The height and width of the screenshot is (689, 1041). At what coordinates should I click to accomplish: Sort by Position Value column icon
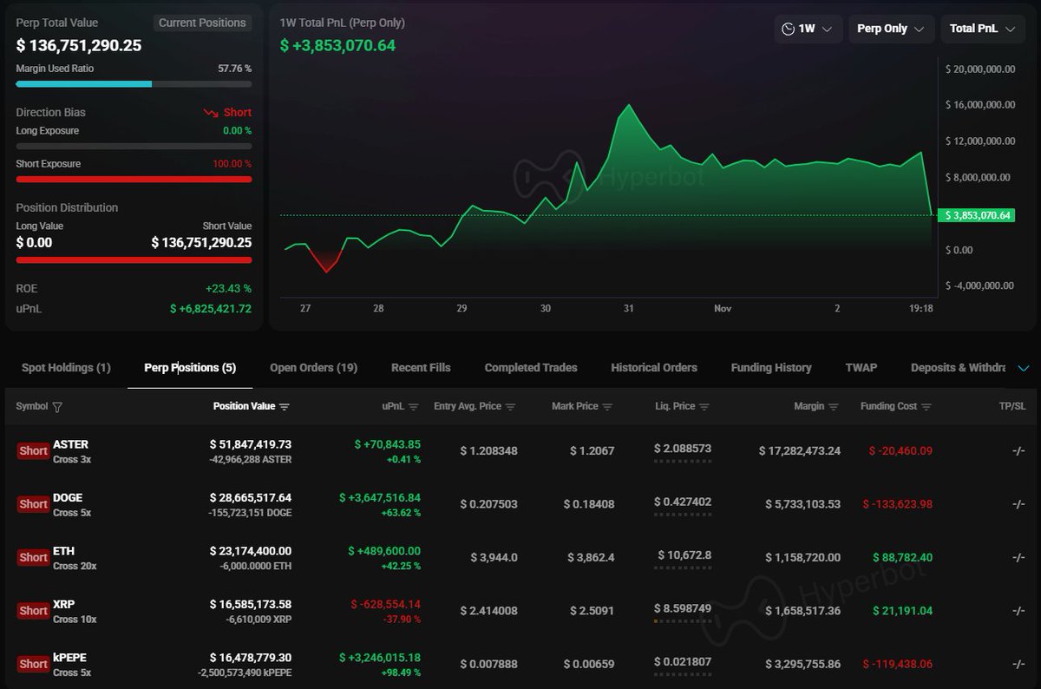pos(285,407)
